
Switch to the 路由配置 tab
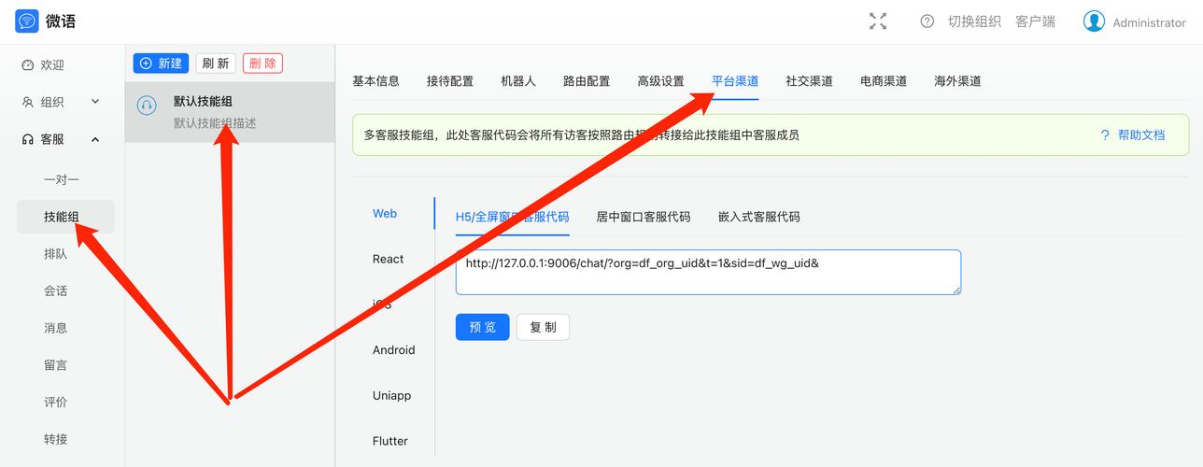[587, 81]
